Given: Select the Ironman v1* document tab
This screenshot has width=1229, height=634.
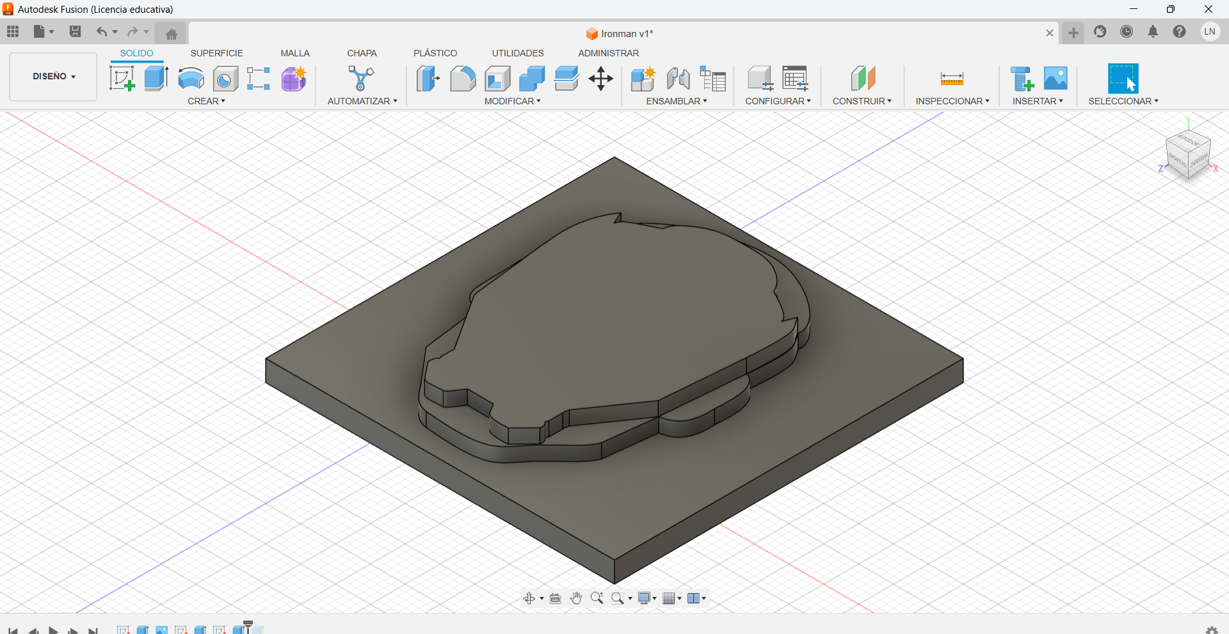Looking at the screenshot, I should 620,34.
